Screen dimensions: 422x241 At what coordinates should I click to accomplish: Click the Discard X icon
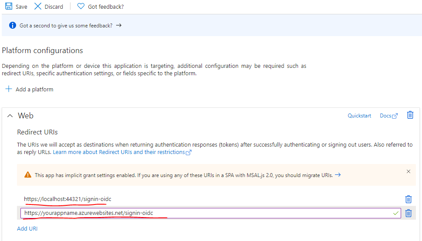(x=38, y=7)
